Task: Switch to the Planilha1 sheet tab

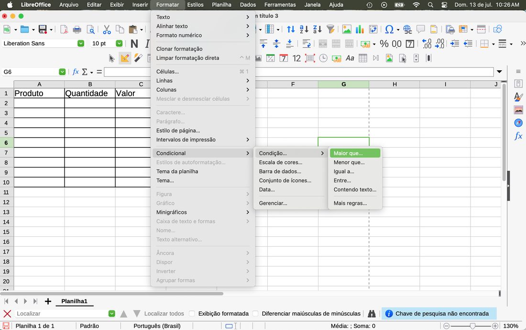Action: pos(74,301)
